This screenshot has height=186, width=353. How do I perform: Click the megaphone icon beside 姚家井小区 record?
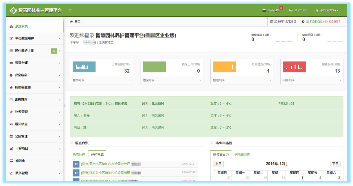[76, 173]
